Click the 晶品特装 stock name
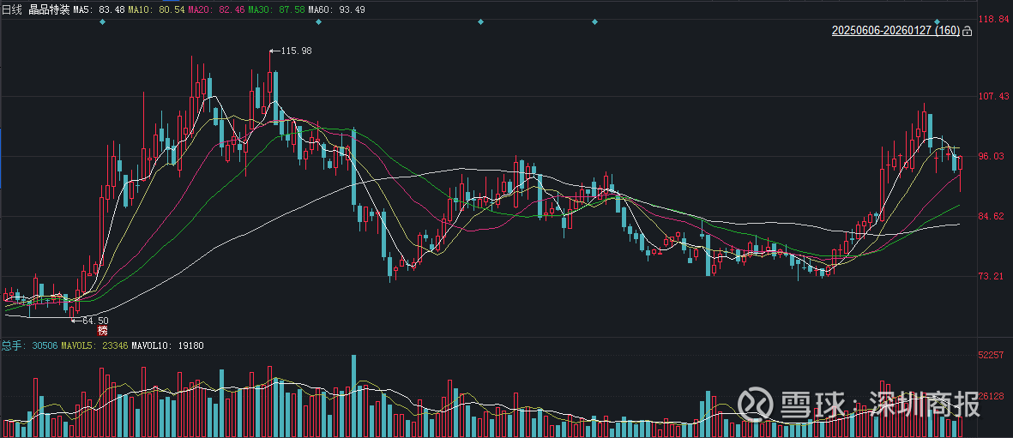Image resolution: width=1013 pixels, height=438 pixels. point(47,9)
